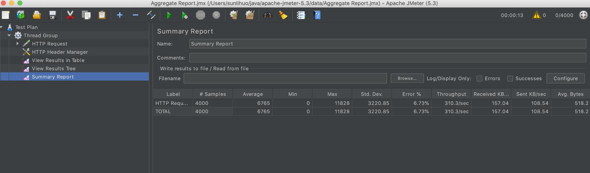
Task: Open Search with binoculars icon
Action: click(267, 15)
